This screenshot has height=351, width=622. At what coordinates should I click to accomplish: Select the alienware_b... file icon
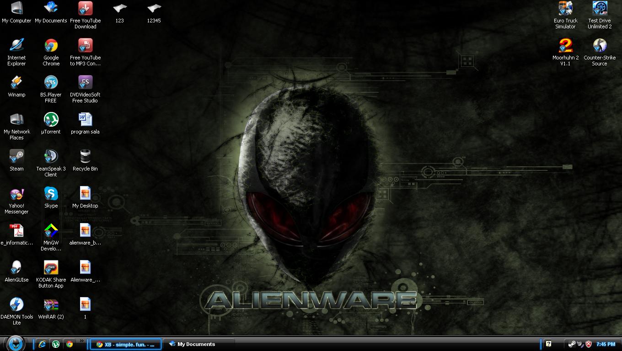point(85,234)
